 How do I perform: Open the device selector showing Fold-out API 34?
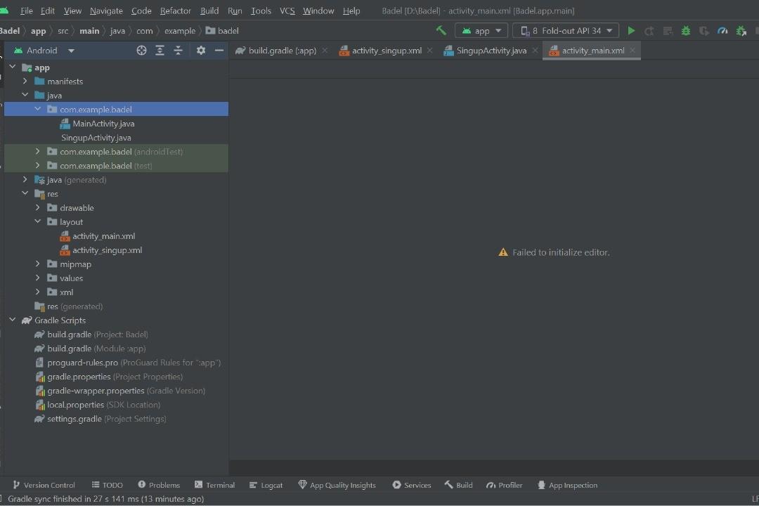(x=565, y=30)
